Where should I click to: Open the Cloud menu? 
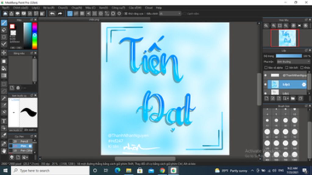148,8
